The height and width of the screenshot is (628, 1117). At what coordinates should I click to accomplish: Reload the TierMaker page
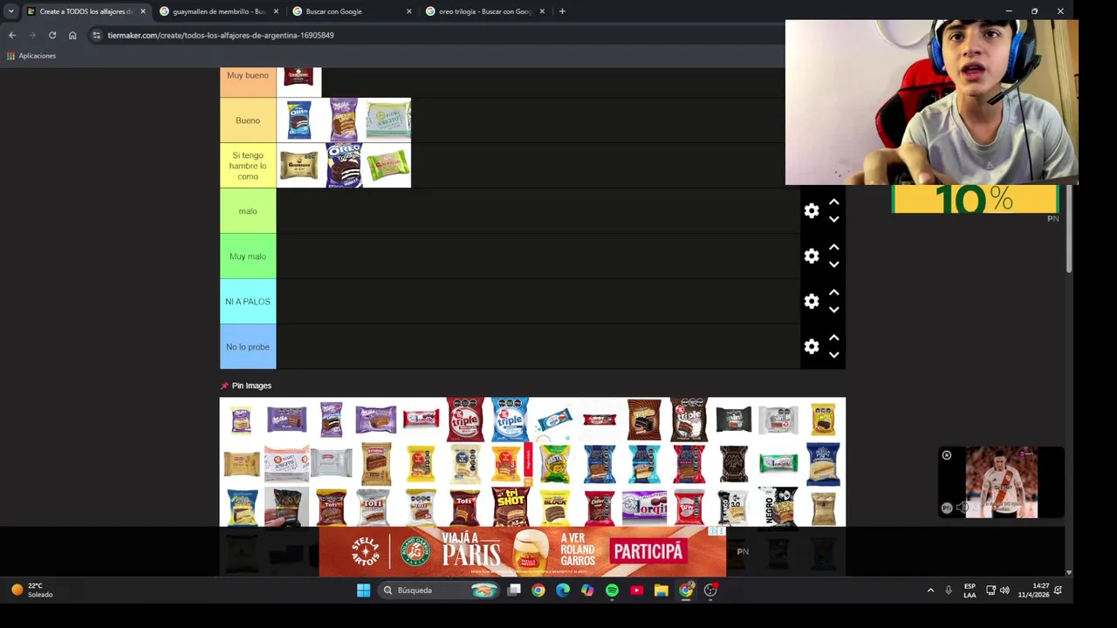52,35
